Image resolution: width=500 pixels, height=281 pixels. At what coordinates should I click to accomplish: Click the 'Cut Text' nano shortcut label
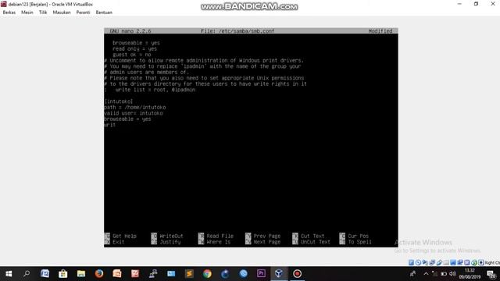[312, 236]
